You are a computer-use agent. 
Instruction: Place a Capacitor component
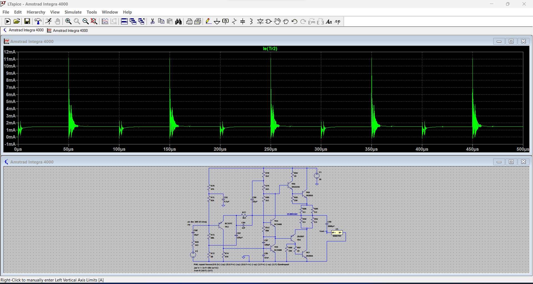click(243, 21)
